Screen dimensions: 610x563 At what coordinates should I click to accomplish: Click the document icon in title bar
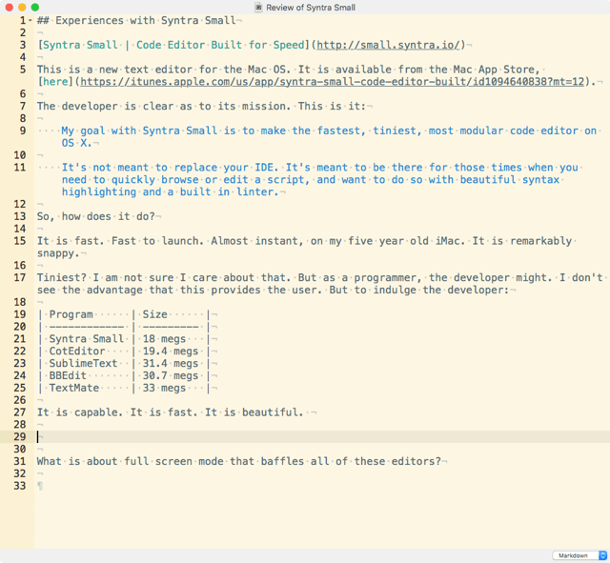(258, 8)
